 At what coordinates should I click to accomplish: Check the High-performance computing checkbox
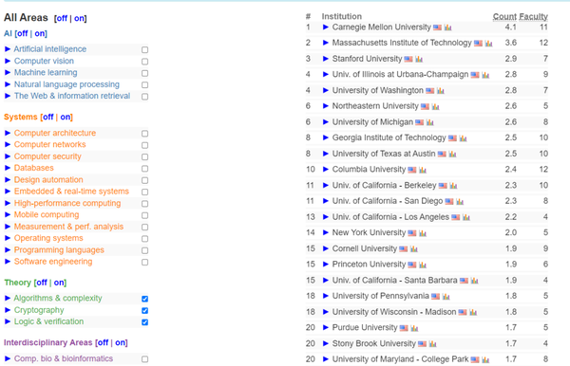pos(144,204)
